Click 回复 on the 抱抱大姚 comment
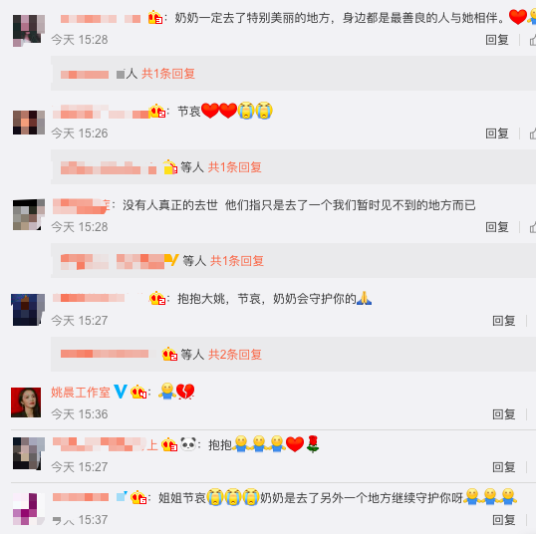 tap(504, 321)
